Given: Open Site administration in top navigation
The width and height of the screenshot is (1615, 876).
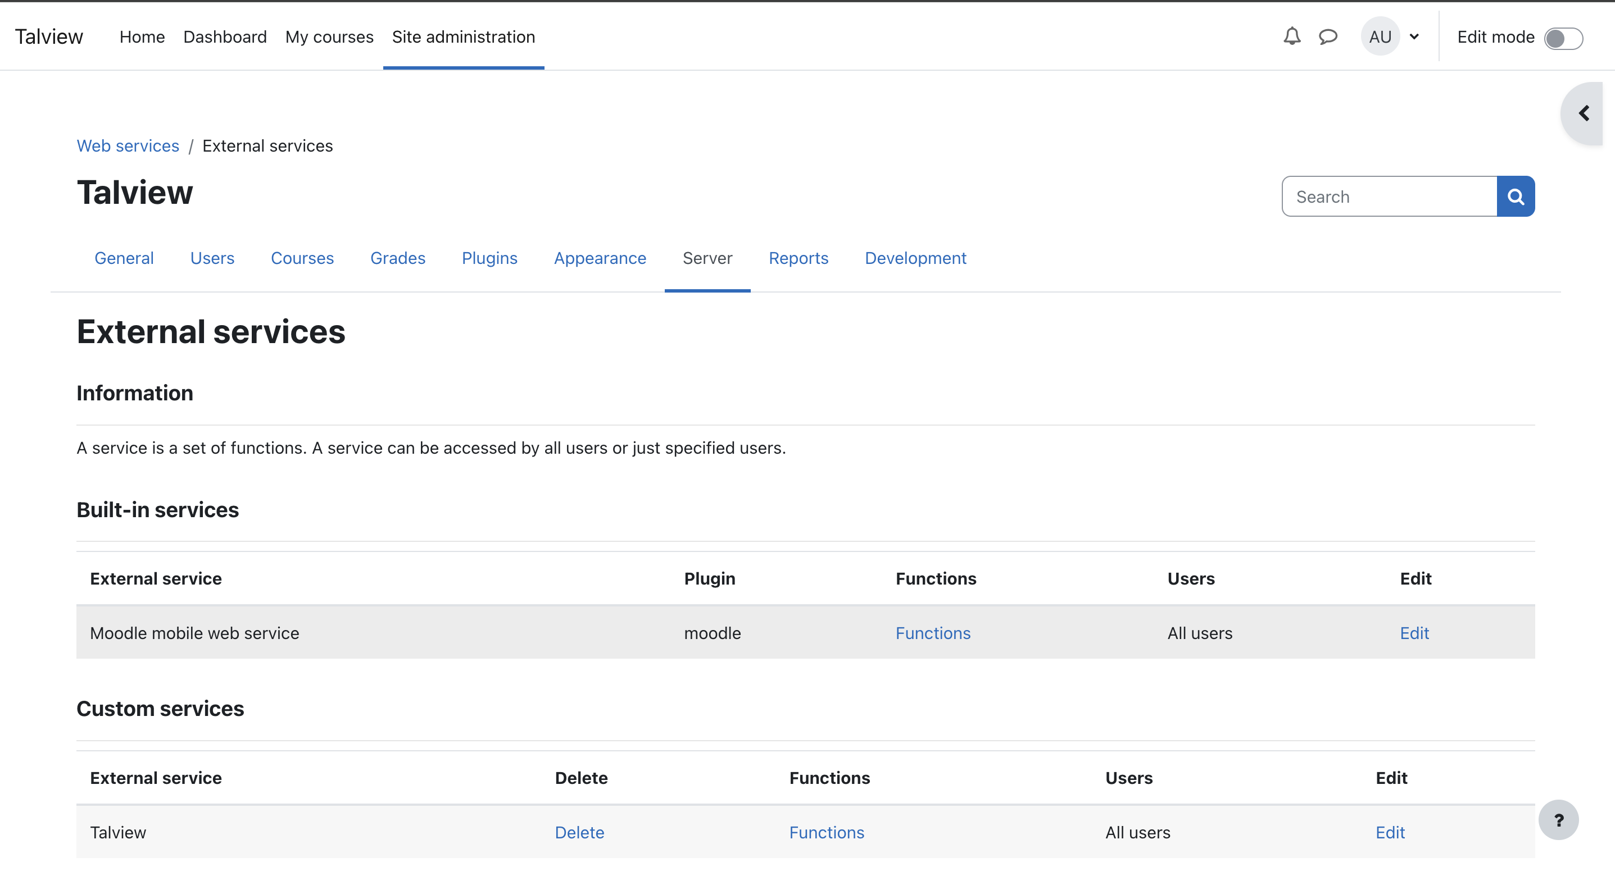Looking at the screenshot, I should (463, 36).
